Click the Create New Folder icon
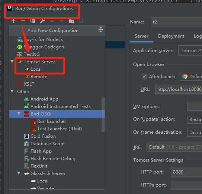Viewport: 202px width, 194px height. point(72,21)
